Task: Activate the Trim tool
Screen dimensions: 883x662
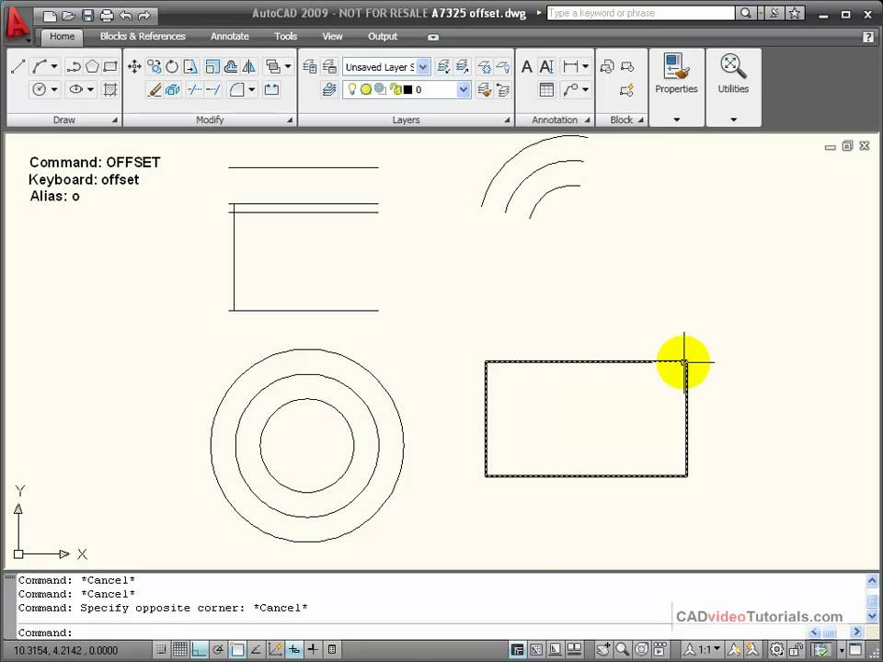Action: (195, 89)
